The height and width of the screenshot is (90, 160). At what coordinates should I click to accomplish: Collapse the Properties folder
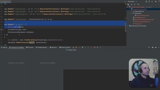click(x=131, y=13)
